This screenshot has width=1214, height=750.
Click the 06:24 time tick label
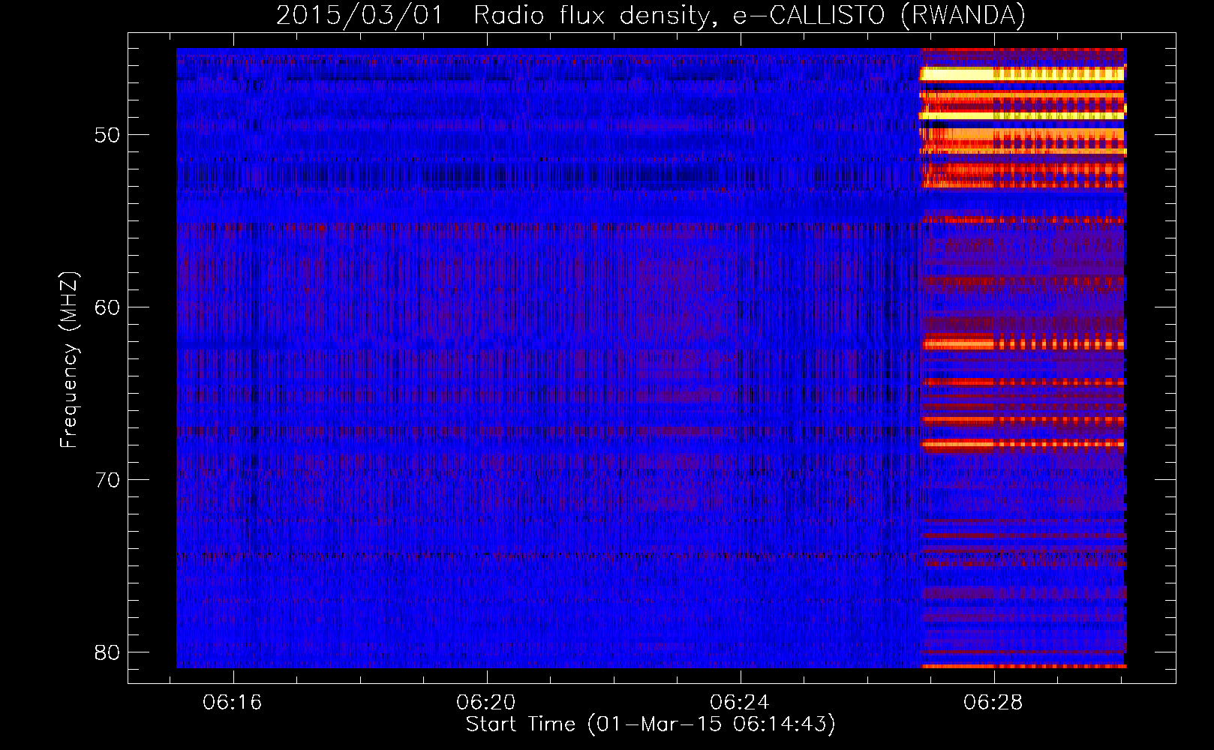(740, 703)
